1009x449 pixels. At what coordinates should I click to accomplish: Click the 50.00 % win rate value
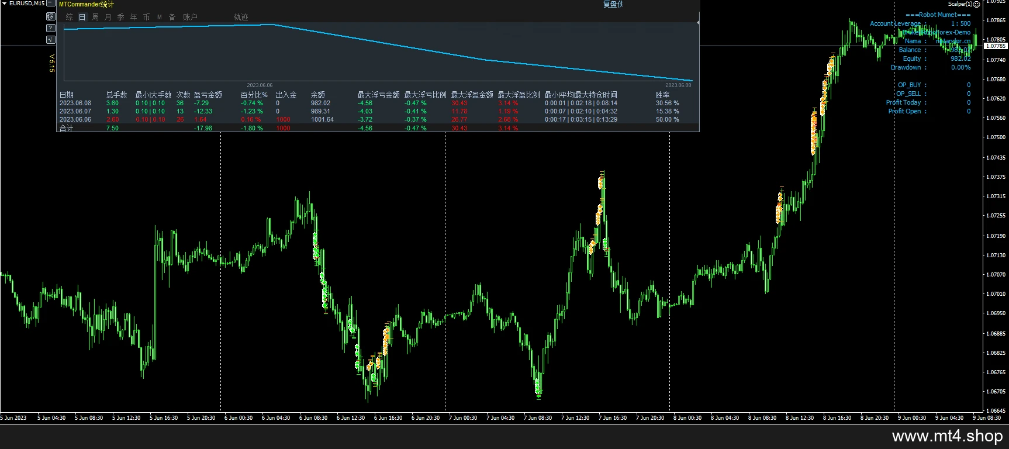pos(667,119)
